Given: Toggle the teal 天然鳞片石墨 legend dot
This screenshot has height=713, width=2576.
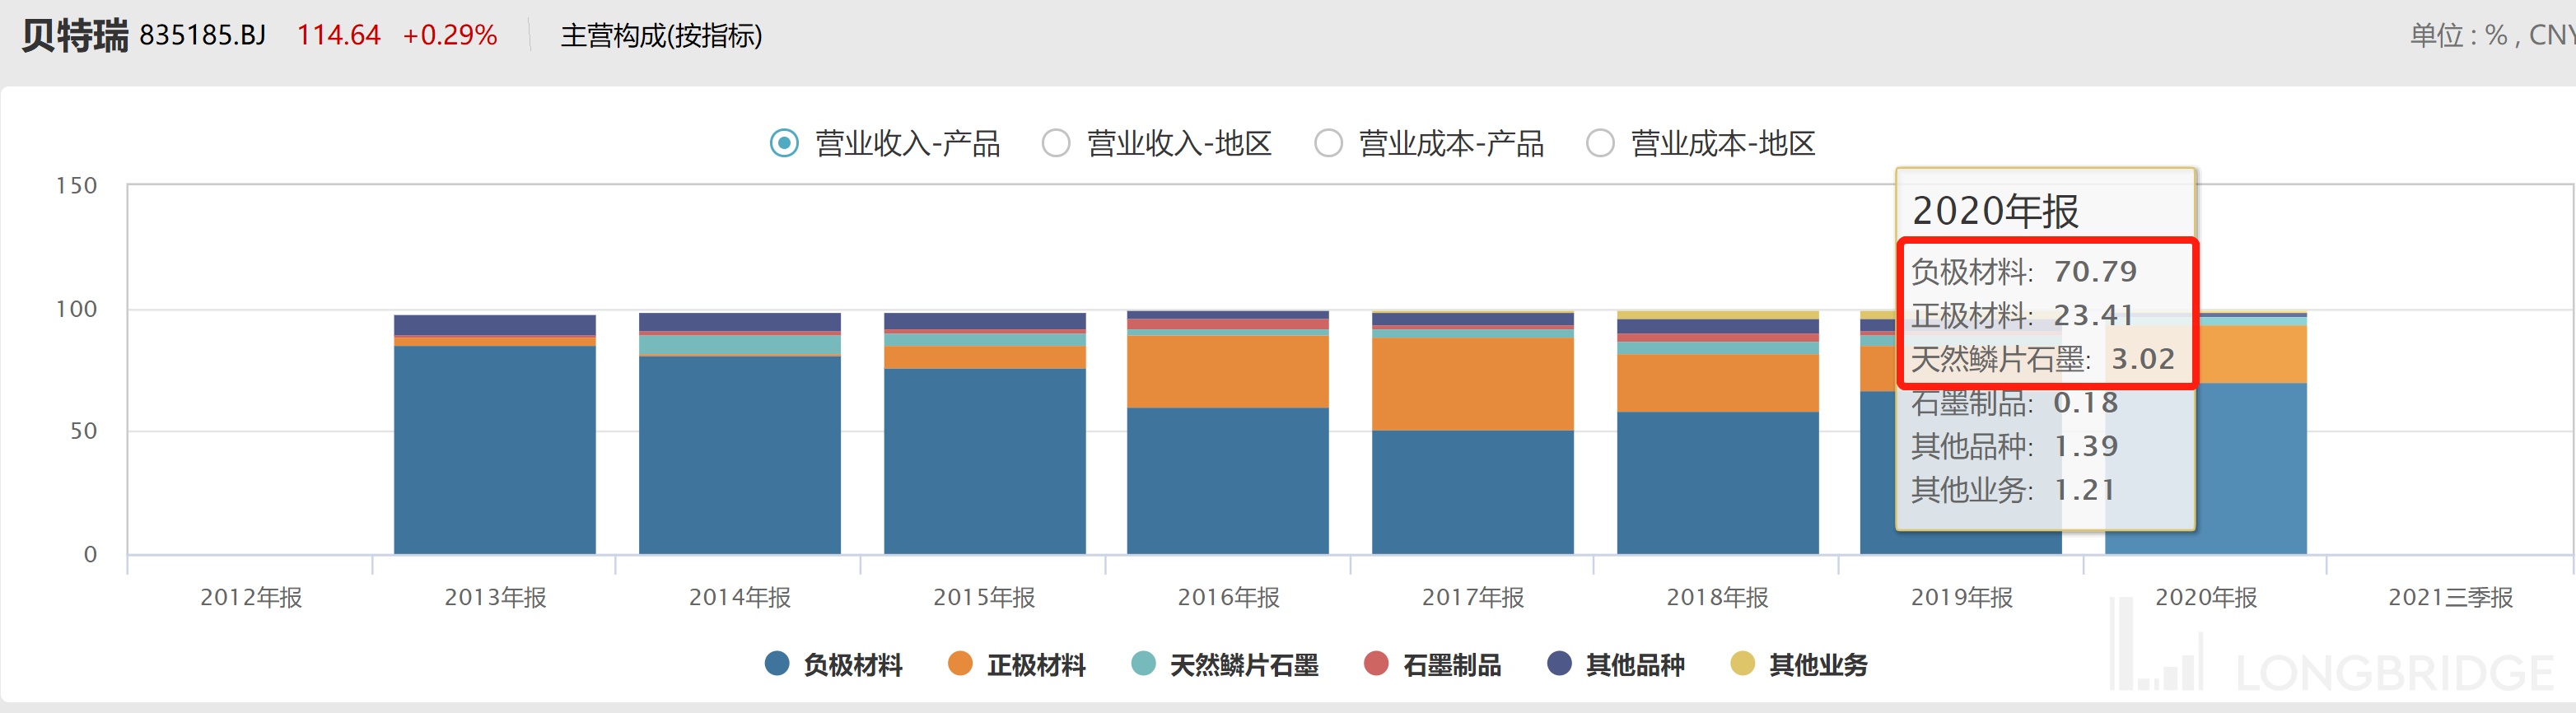Looking at the screenshot, I should click(1143, 664).
